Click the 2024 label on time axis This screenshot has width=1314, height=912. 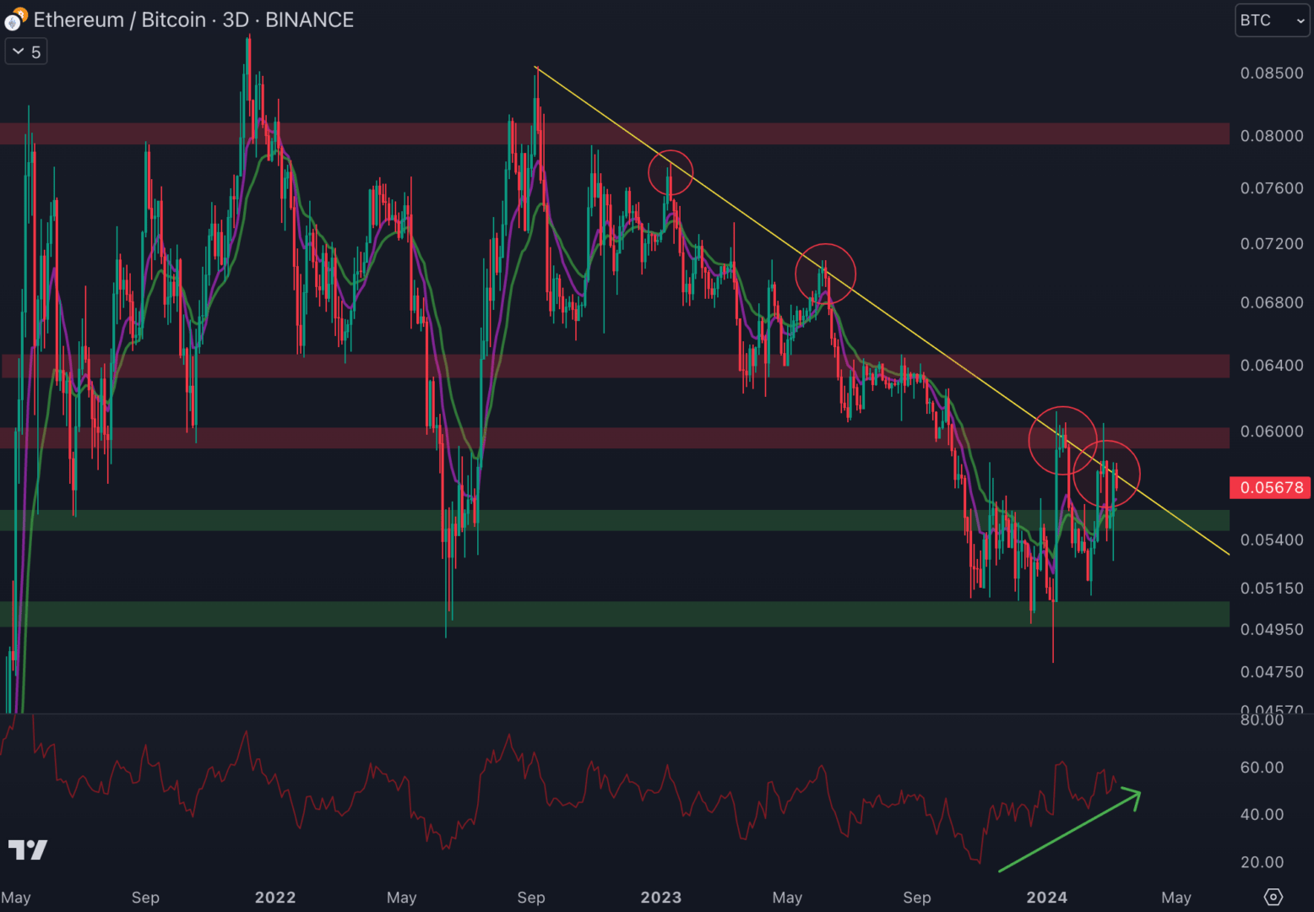(x=1046, y=898)
